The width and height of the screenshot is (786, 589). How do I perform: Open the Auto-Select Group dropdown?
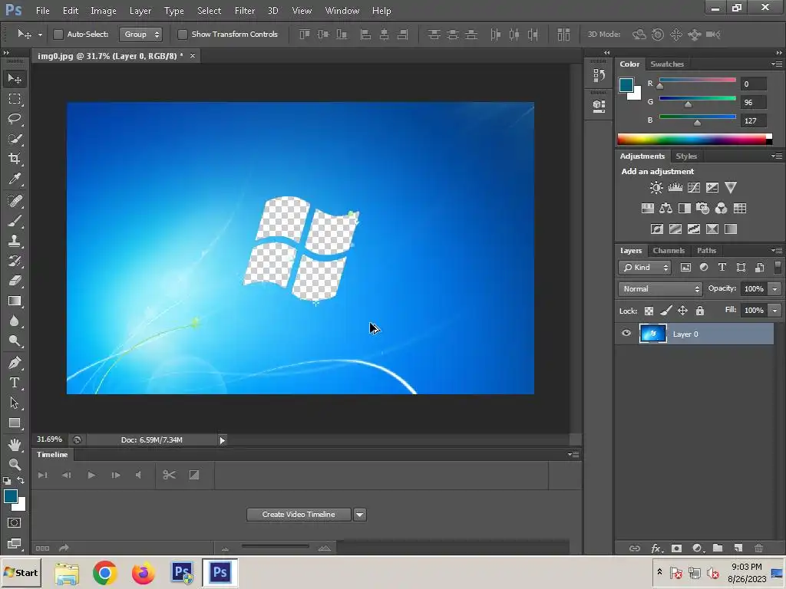coord(141,34)
